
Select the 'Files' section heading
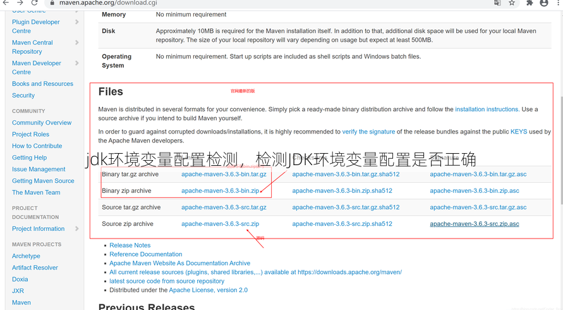tap(111, 92)
